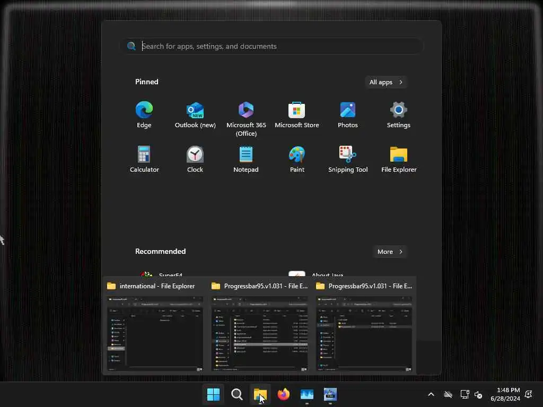
Task: Select the rightmost Progressbar95.v1.031 preview thumbnail
Action: coord(364,334)
